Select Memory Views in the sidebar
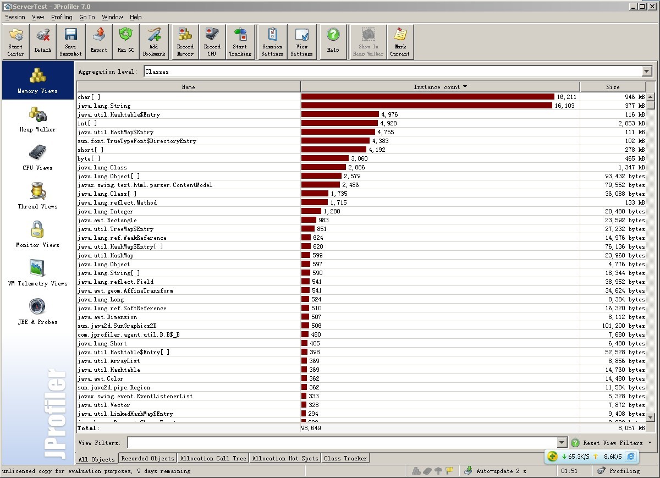The image size is (660, 478). (x=37, y=81)
